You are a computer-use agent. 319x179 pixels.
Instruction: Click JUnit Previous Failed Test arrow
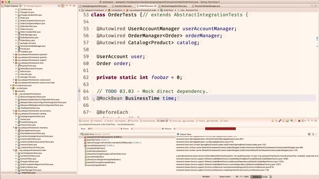276,121
